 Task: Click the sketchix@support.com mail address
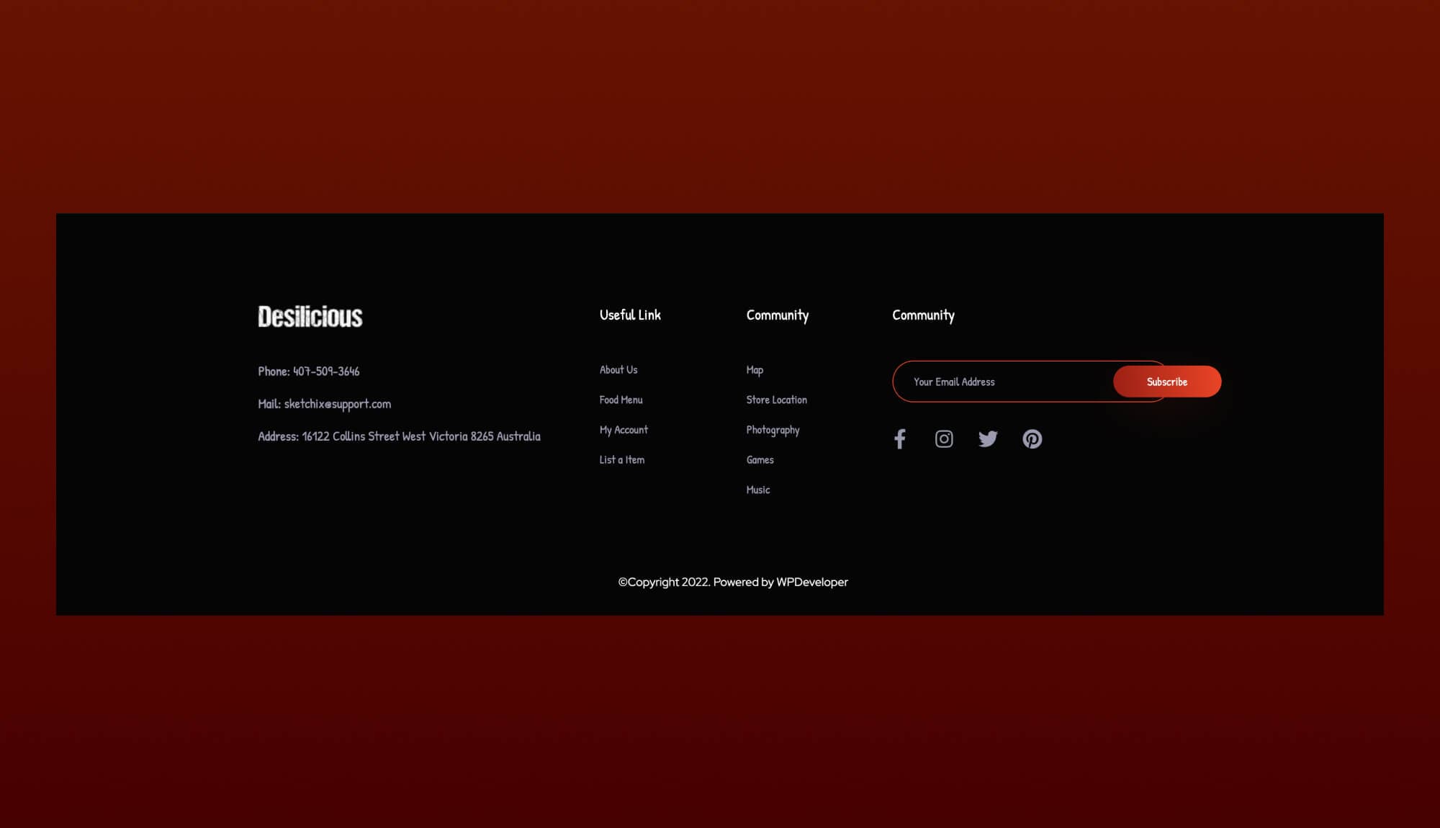(x=337, y=404)
